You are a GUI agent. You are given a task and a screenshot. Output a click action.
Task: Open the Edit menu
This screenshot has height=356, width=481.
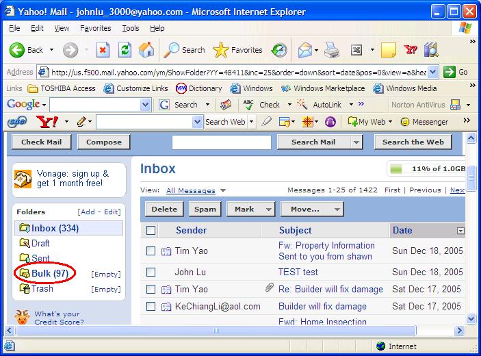37,28
